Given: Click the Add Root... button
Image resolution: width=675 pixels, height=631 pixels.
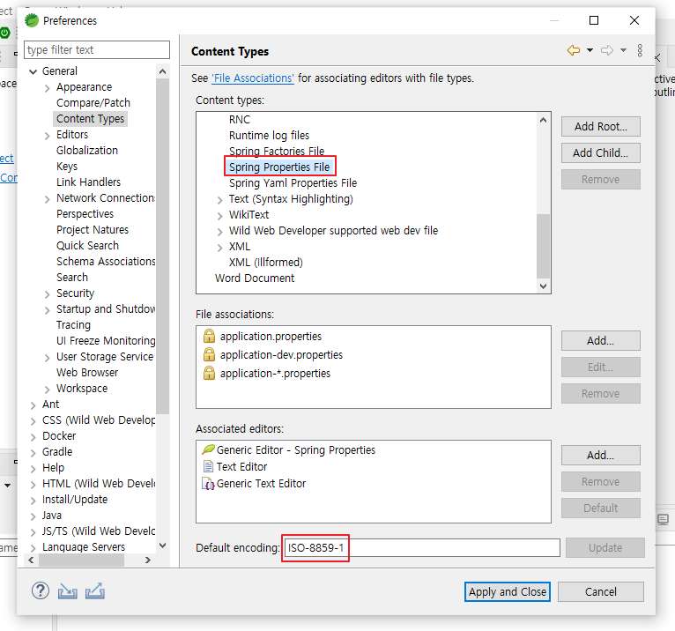Looking at the screenshot, I should tap(600, 127).
